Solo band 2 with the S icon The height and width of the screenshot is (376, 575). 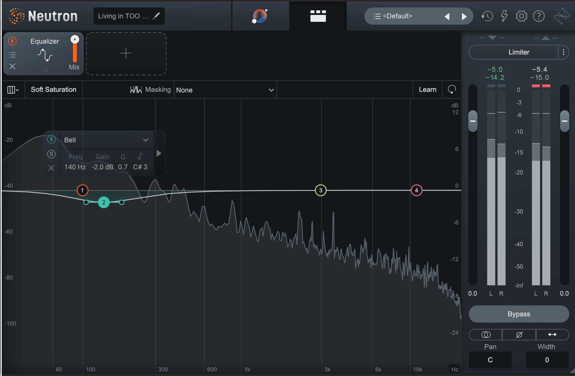point(51,154)
